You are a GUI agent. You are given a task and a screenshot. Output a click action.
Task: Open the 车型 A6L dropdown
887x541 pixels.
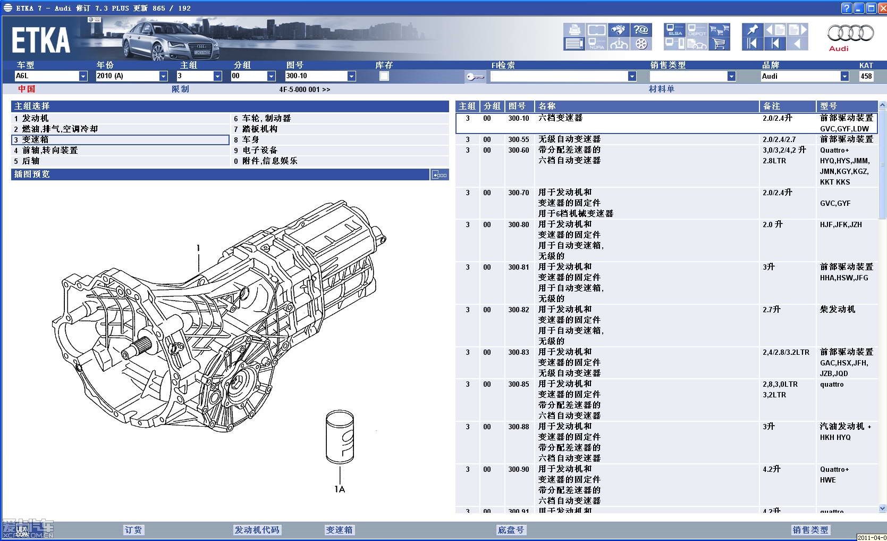pyautogui.click(x=83, y=76)
